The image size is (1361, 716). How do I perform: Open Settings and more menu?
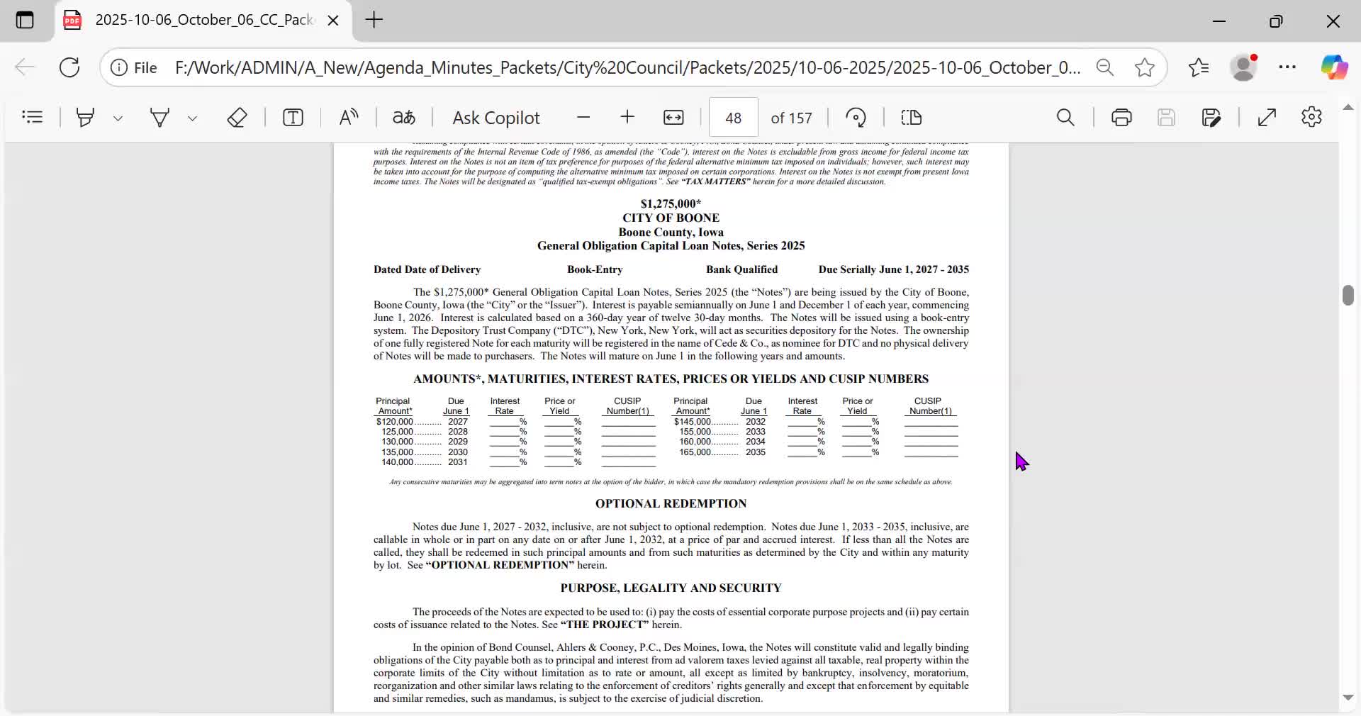click(1287, 67)
